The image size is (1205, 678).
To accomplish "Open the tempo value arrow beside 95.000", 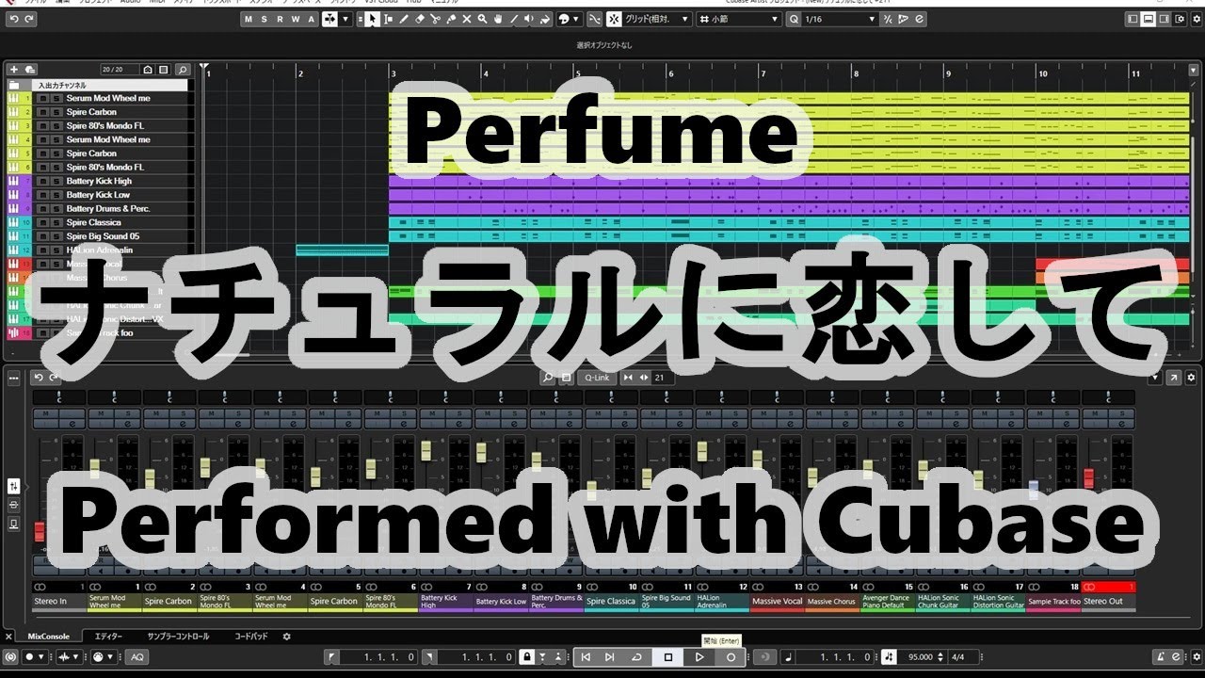I will tap(940, 656).
